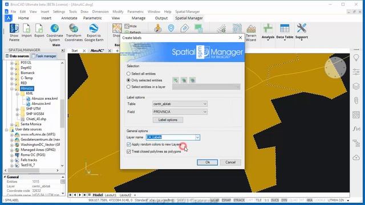365x205 pixels.
Task: Select 'Select entities in a layer' radio option
Action: [128, 87]
